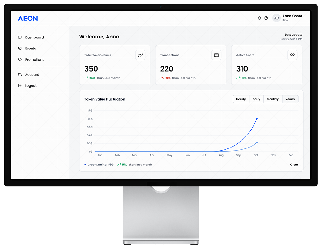Enable the Monthly chart toggle
The image size is (321, 249).
click(x=272, y=99)
